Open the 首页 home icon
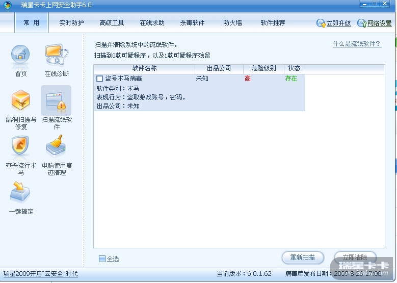 (x=20, y=56)
